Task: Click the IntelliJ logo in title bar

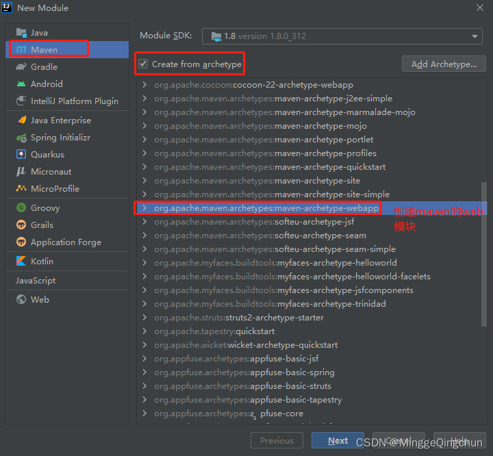Action: [7, 8]
